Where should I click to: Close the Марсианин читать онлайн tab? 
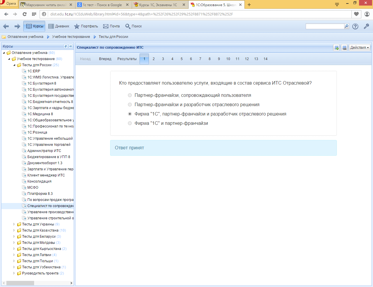click(71, 5)
